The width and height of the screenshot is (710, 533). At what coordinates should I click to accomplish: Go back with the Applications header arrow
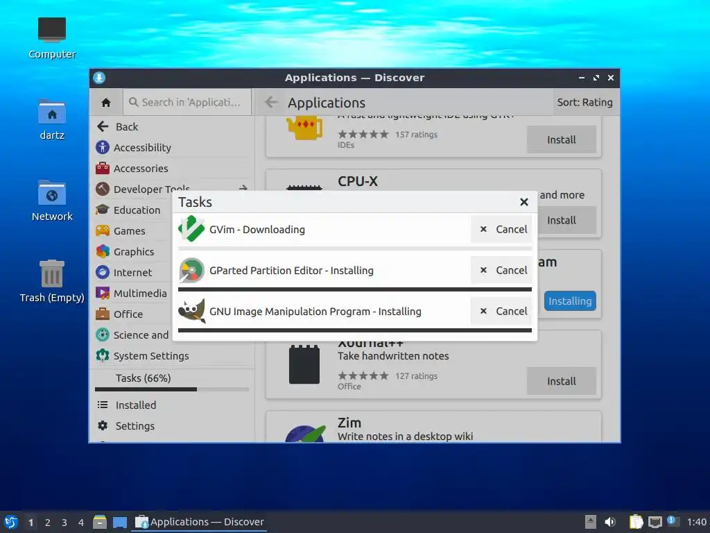(x=271, y=102)
